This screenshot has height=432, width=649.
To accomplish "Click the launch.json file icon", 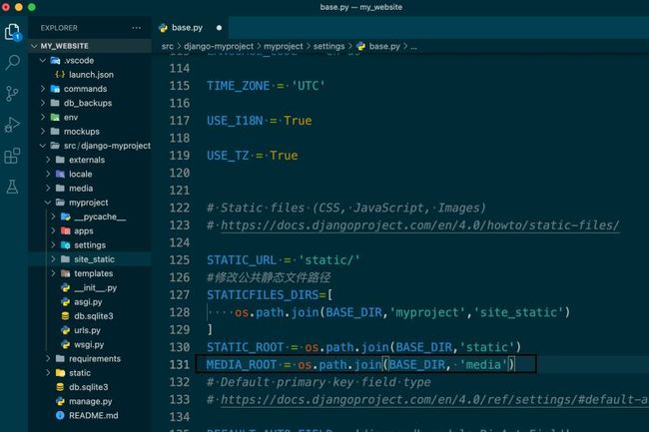I will pyautogui.click(x=60, y=75).
